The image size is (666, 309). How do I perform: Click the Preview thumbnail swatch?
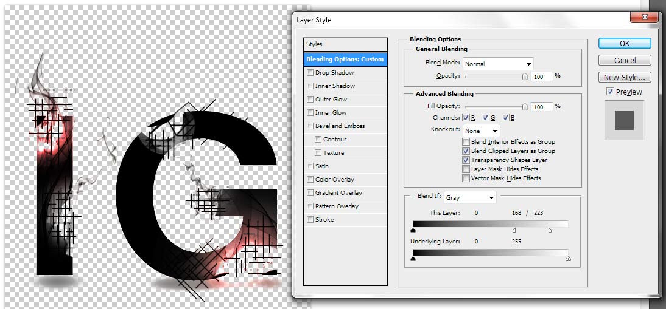click(x=624, y=120)
